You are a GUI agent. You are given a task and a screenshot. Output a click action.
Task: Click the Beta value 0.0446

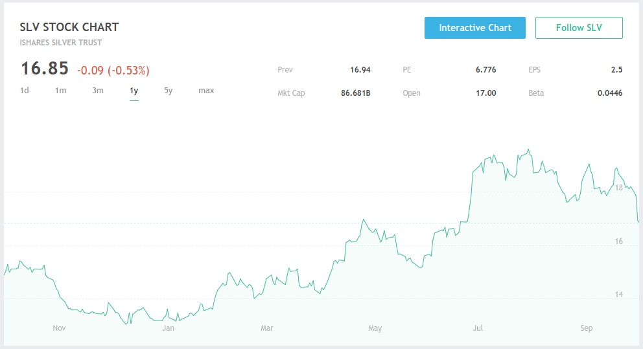click(x=610, y=93)
